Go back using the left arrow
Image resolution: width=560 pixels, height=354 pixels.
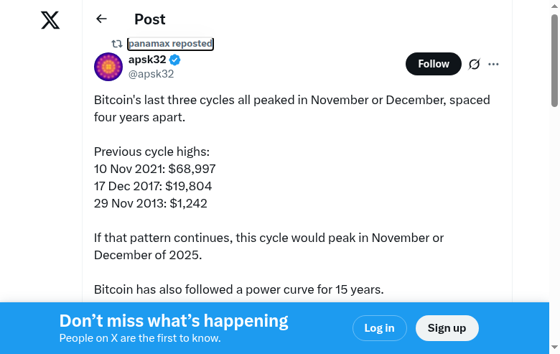point(101,19)
